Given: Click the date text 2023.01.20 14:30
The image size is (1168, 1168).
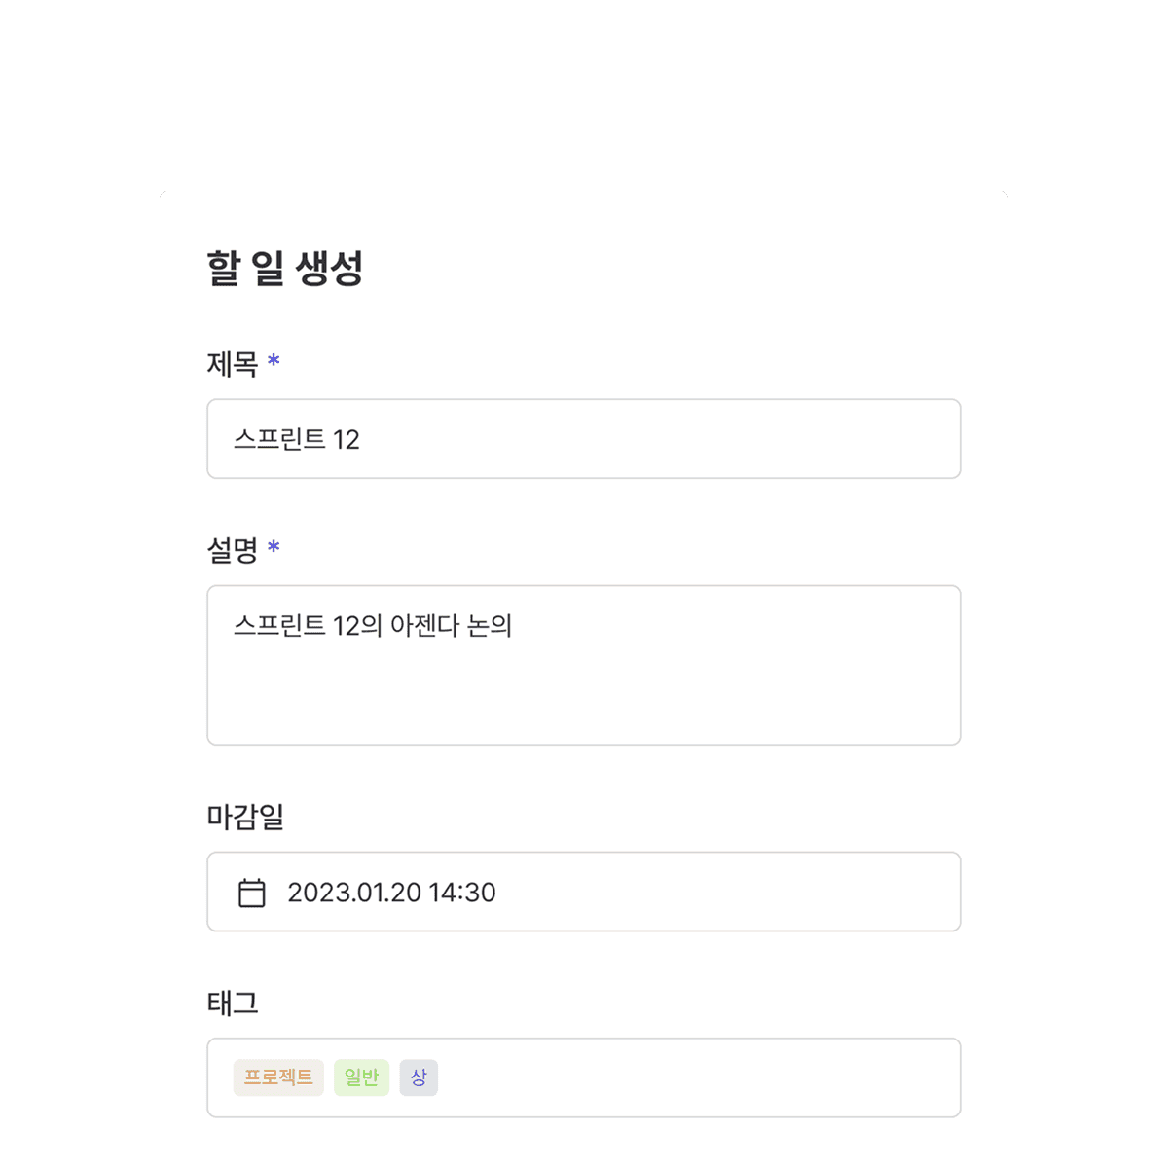Looking at the screenshot, I should [x=391, y=892].
